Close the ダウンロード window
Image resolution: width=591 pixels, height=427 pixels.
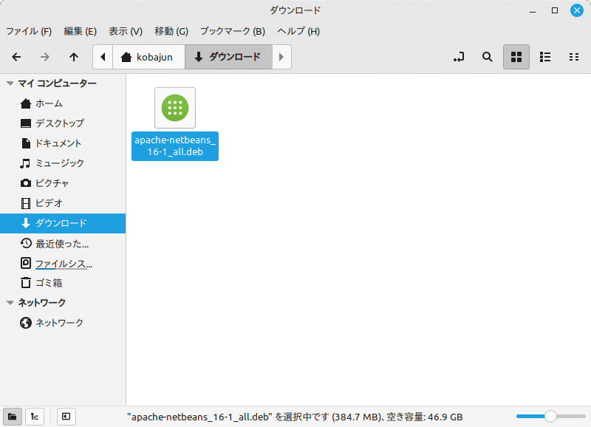(x=577, y=10)
